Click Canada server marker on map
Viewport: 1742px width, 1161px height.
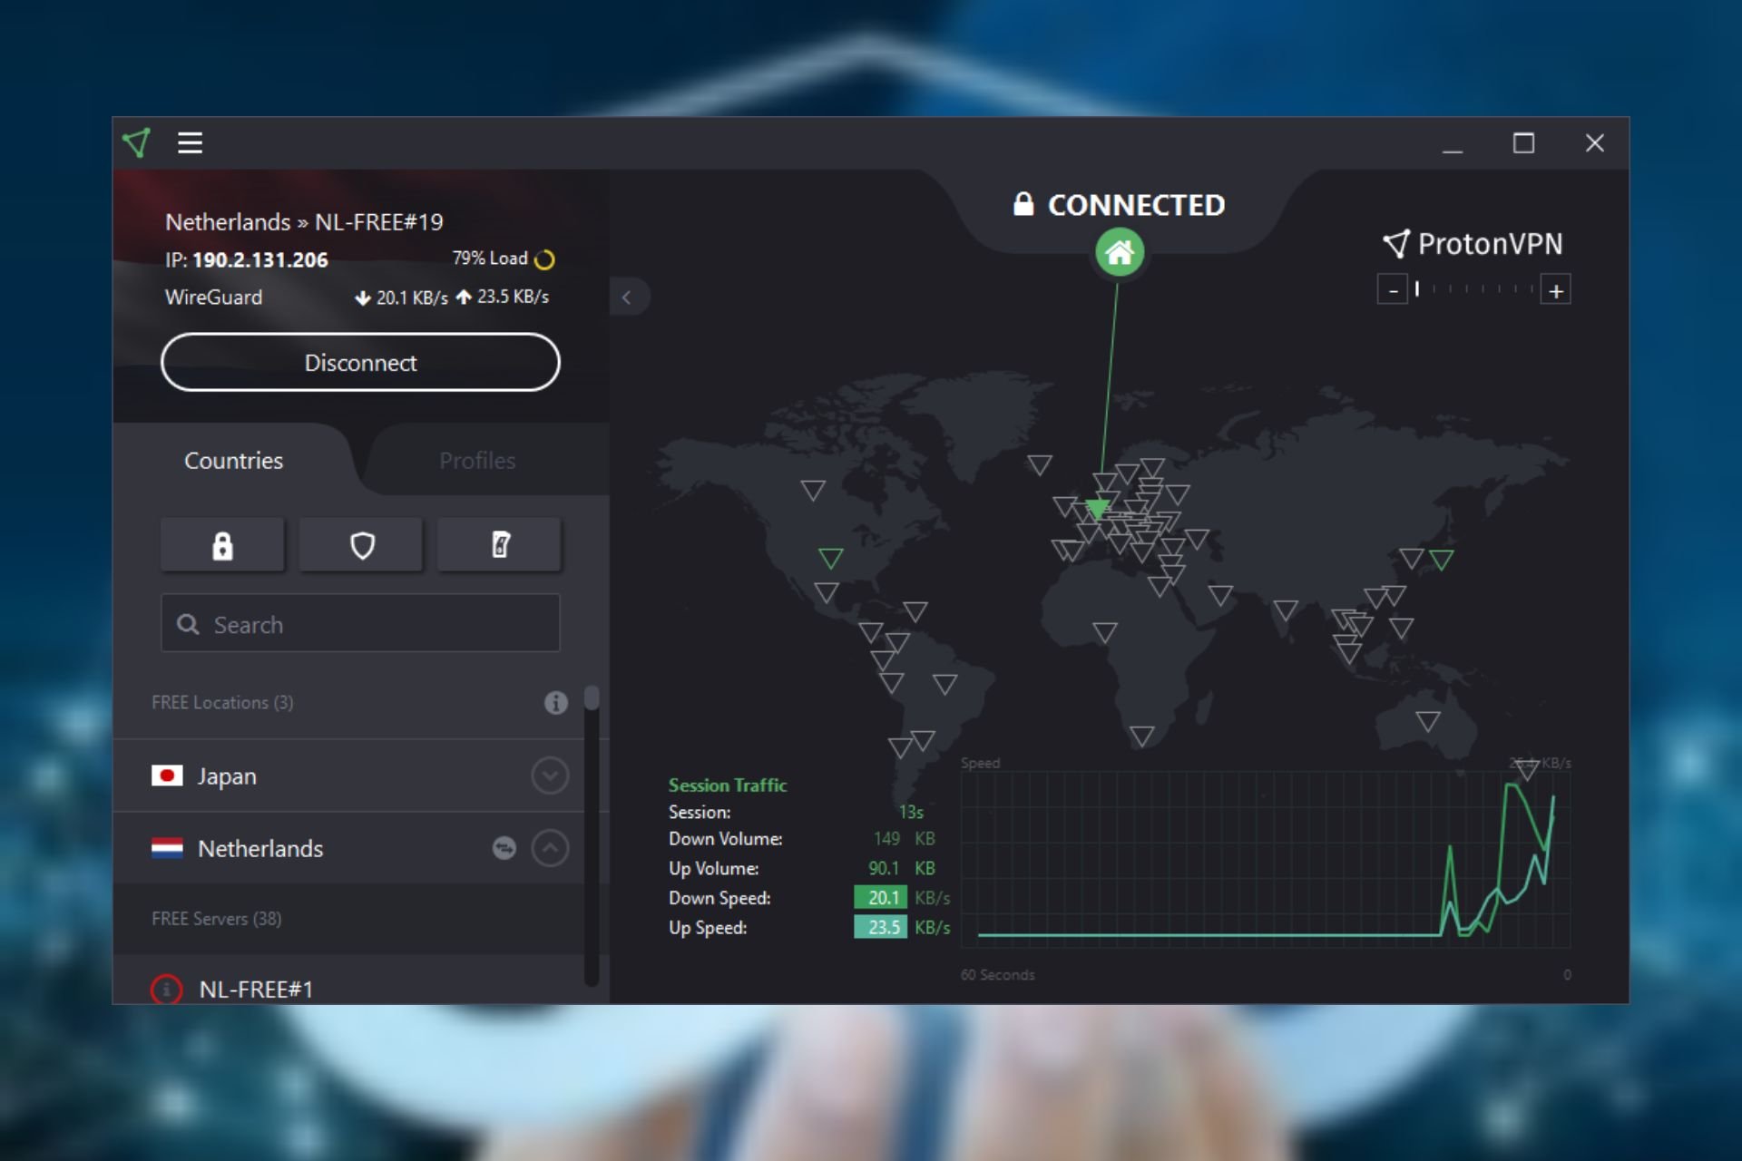(x=813, y=490)
